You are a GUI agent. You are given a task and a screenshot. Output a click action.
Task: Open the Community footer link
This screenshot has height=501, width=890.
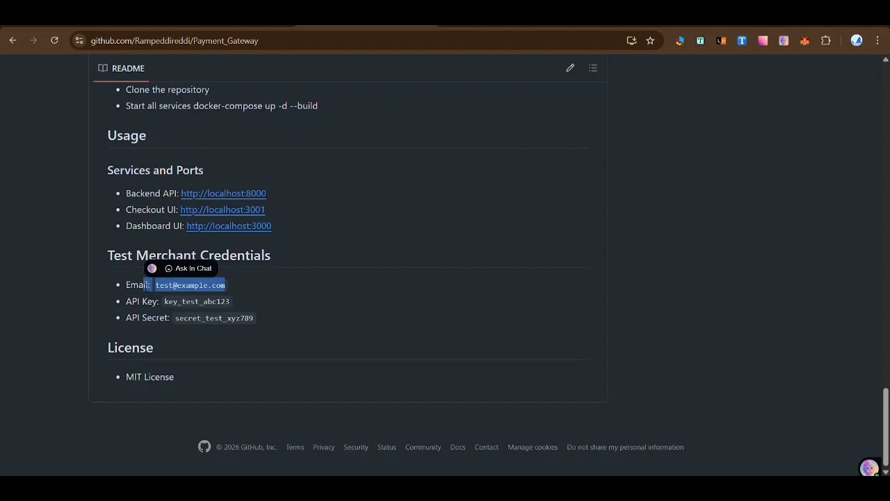pos(423,447)
